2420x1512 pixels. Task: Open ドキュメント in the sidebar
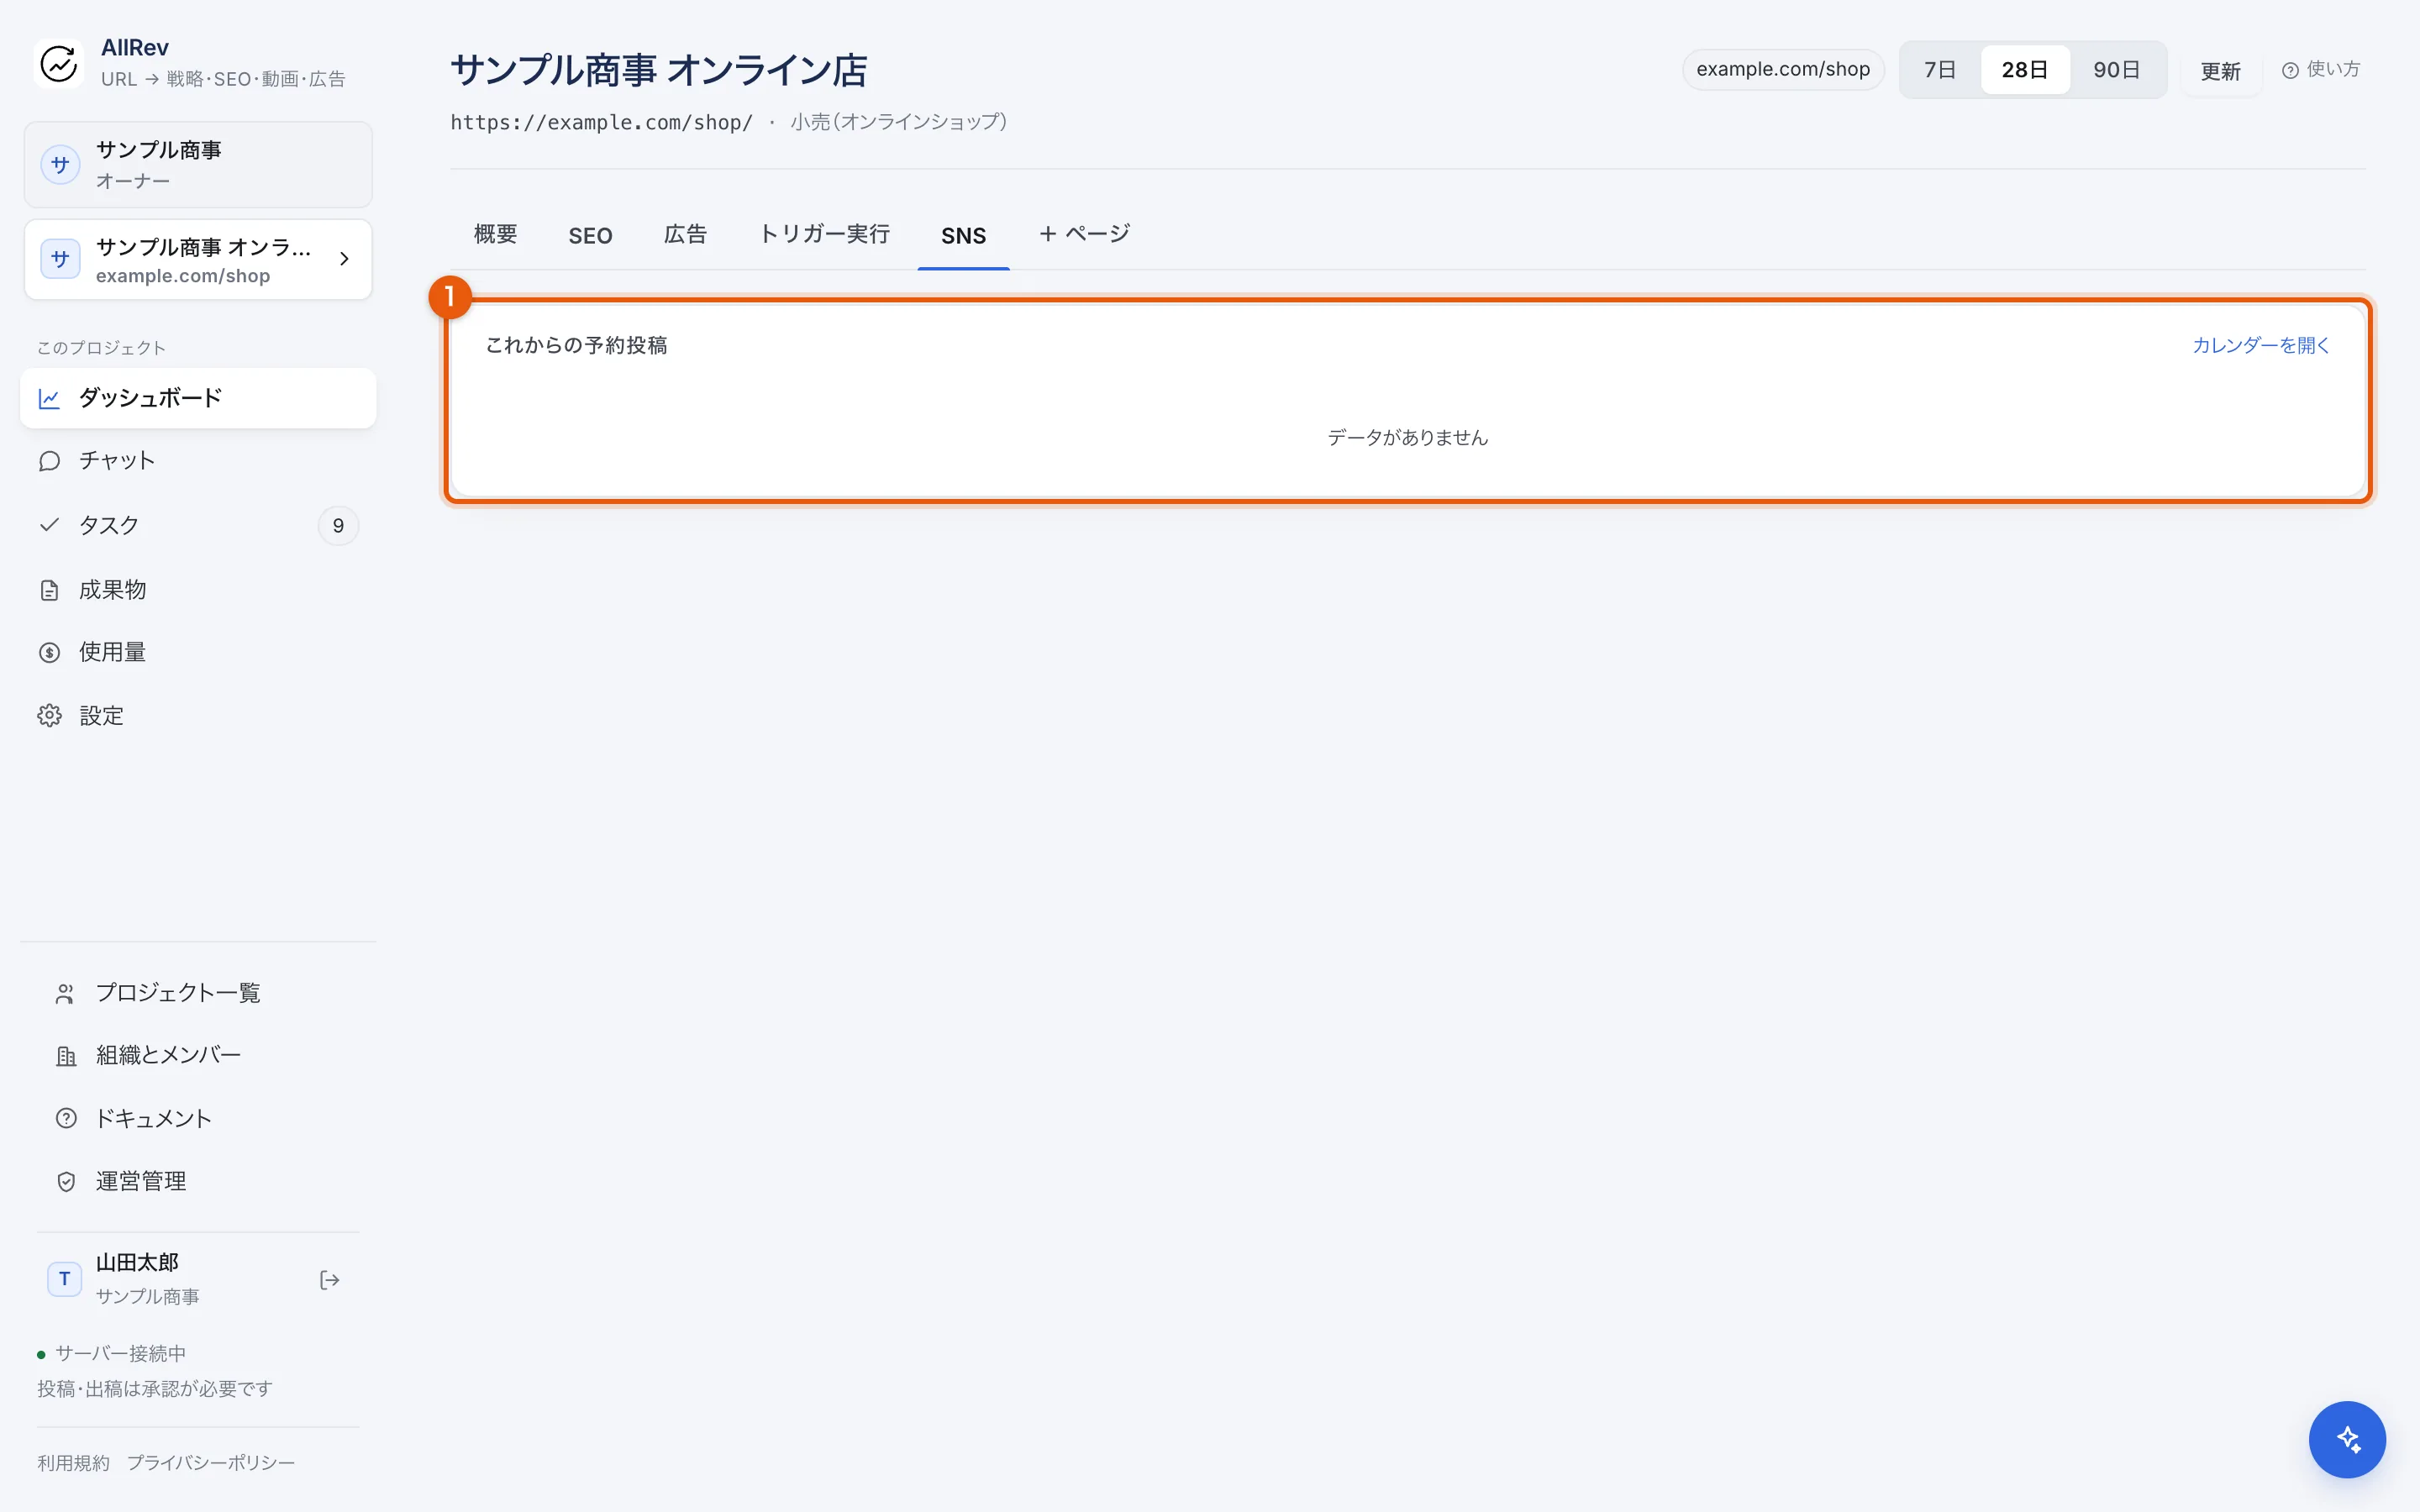pos(198,1118)
